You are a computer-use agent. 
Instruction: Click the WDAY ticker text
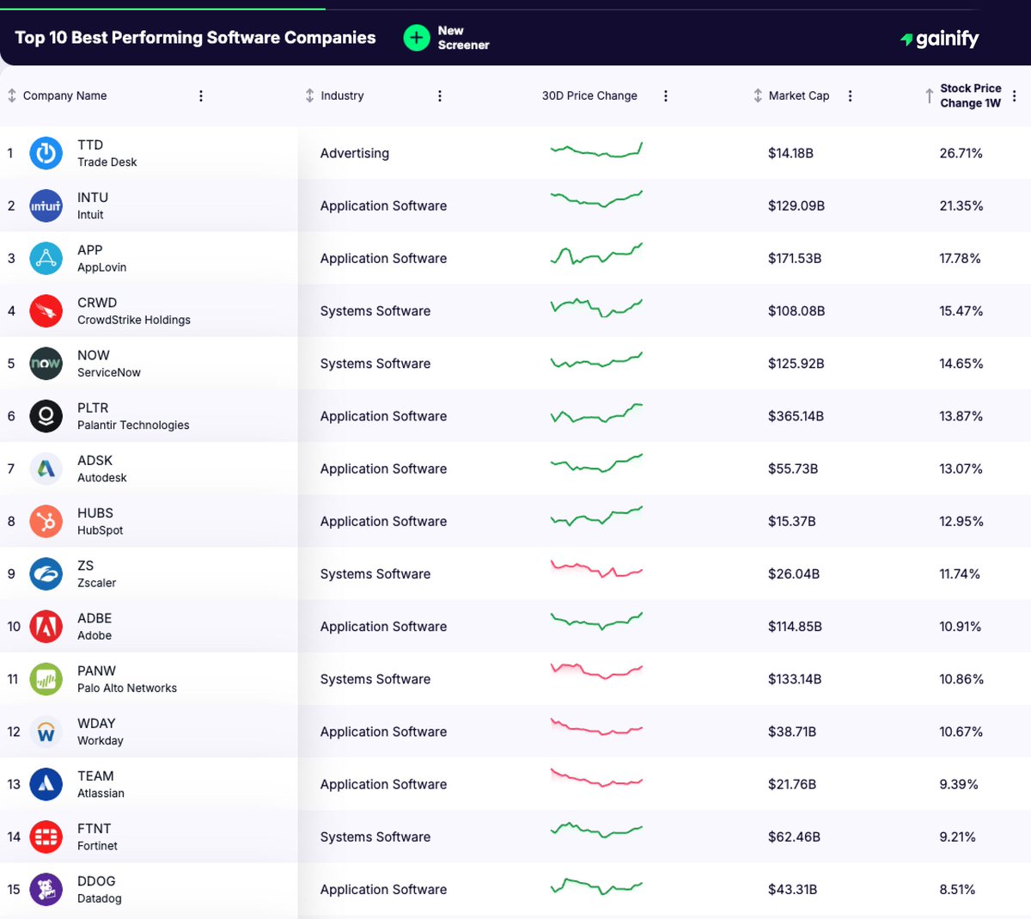coord(96,723)
